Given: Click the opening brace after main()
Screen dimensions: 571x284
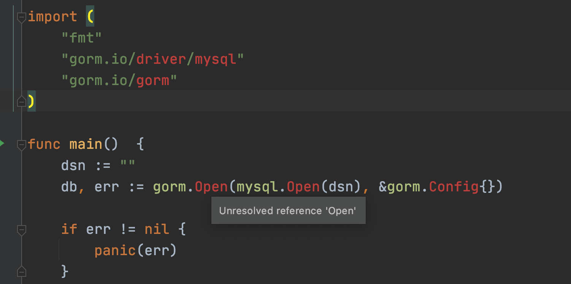Looking at the screenshot, I should click(140, 144).
